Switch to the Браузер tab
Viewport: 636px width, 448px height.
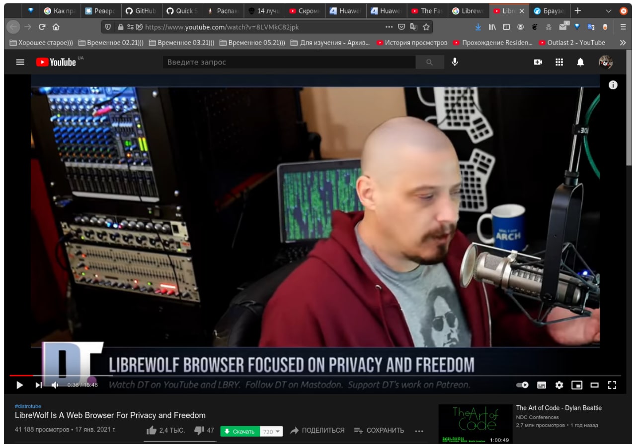549,11
